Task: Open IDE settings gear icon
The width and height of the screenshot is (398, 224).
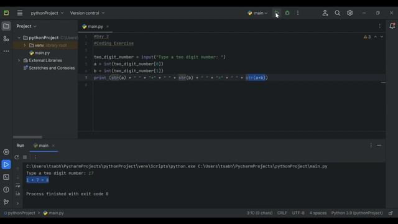Action: (x=349, y=13)
